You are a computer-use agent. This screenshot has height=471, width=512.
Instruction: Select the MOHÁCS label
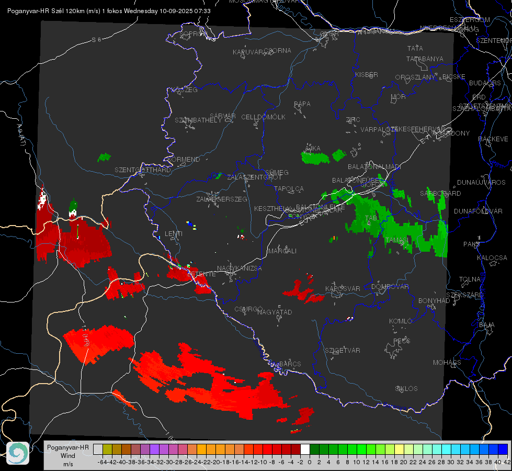pyautogui.click(x=447, y=362)
